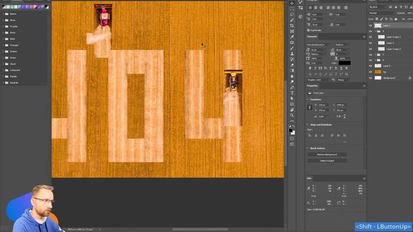Select the Rectangular Marquee tool
The width and height of the screenshot is (413, 232).
coord(292,8)
